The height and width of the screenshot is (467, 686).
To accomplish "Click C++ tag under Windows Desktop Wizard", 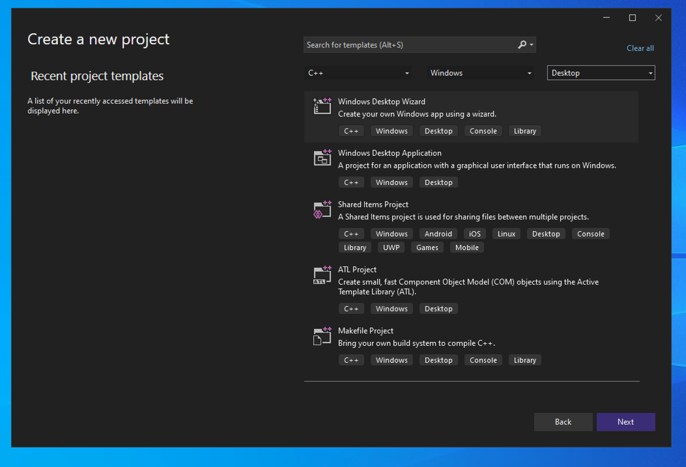I will (351, 131).
